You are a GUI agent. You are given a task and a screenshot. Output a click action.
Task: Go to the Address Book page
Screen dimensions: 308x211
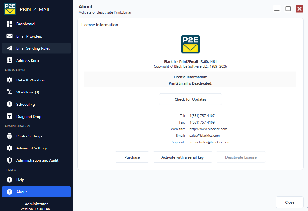point(36,60)
